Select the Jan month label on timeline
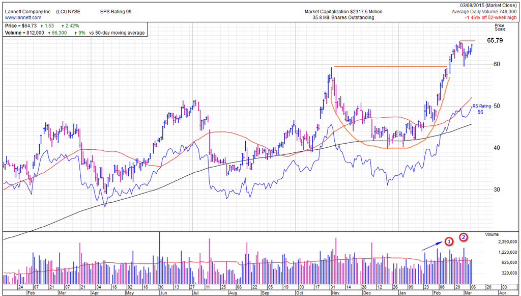The height and width of the screenshot is (296, 521). pyautogui.click(x=402, y=293)
